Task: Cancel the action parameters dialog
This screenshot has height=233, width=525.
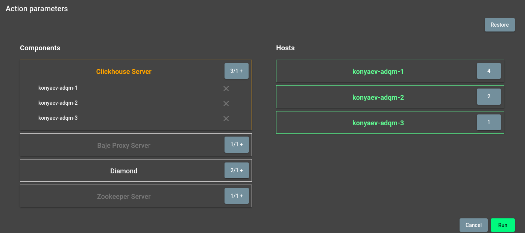Action: pyautogui.click(x=473, y=225)
